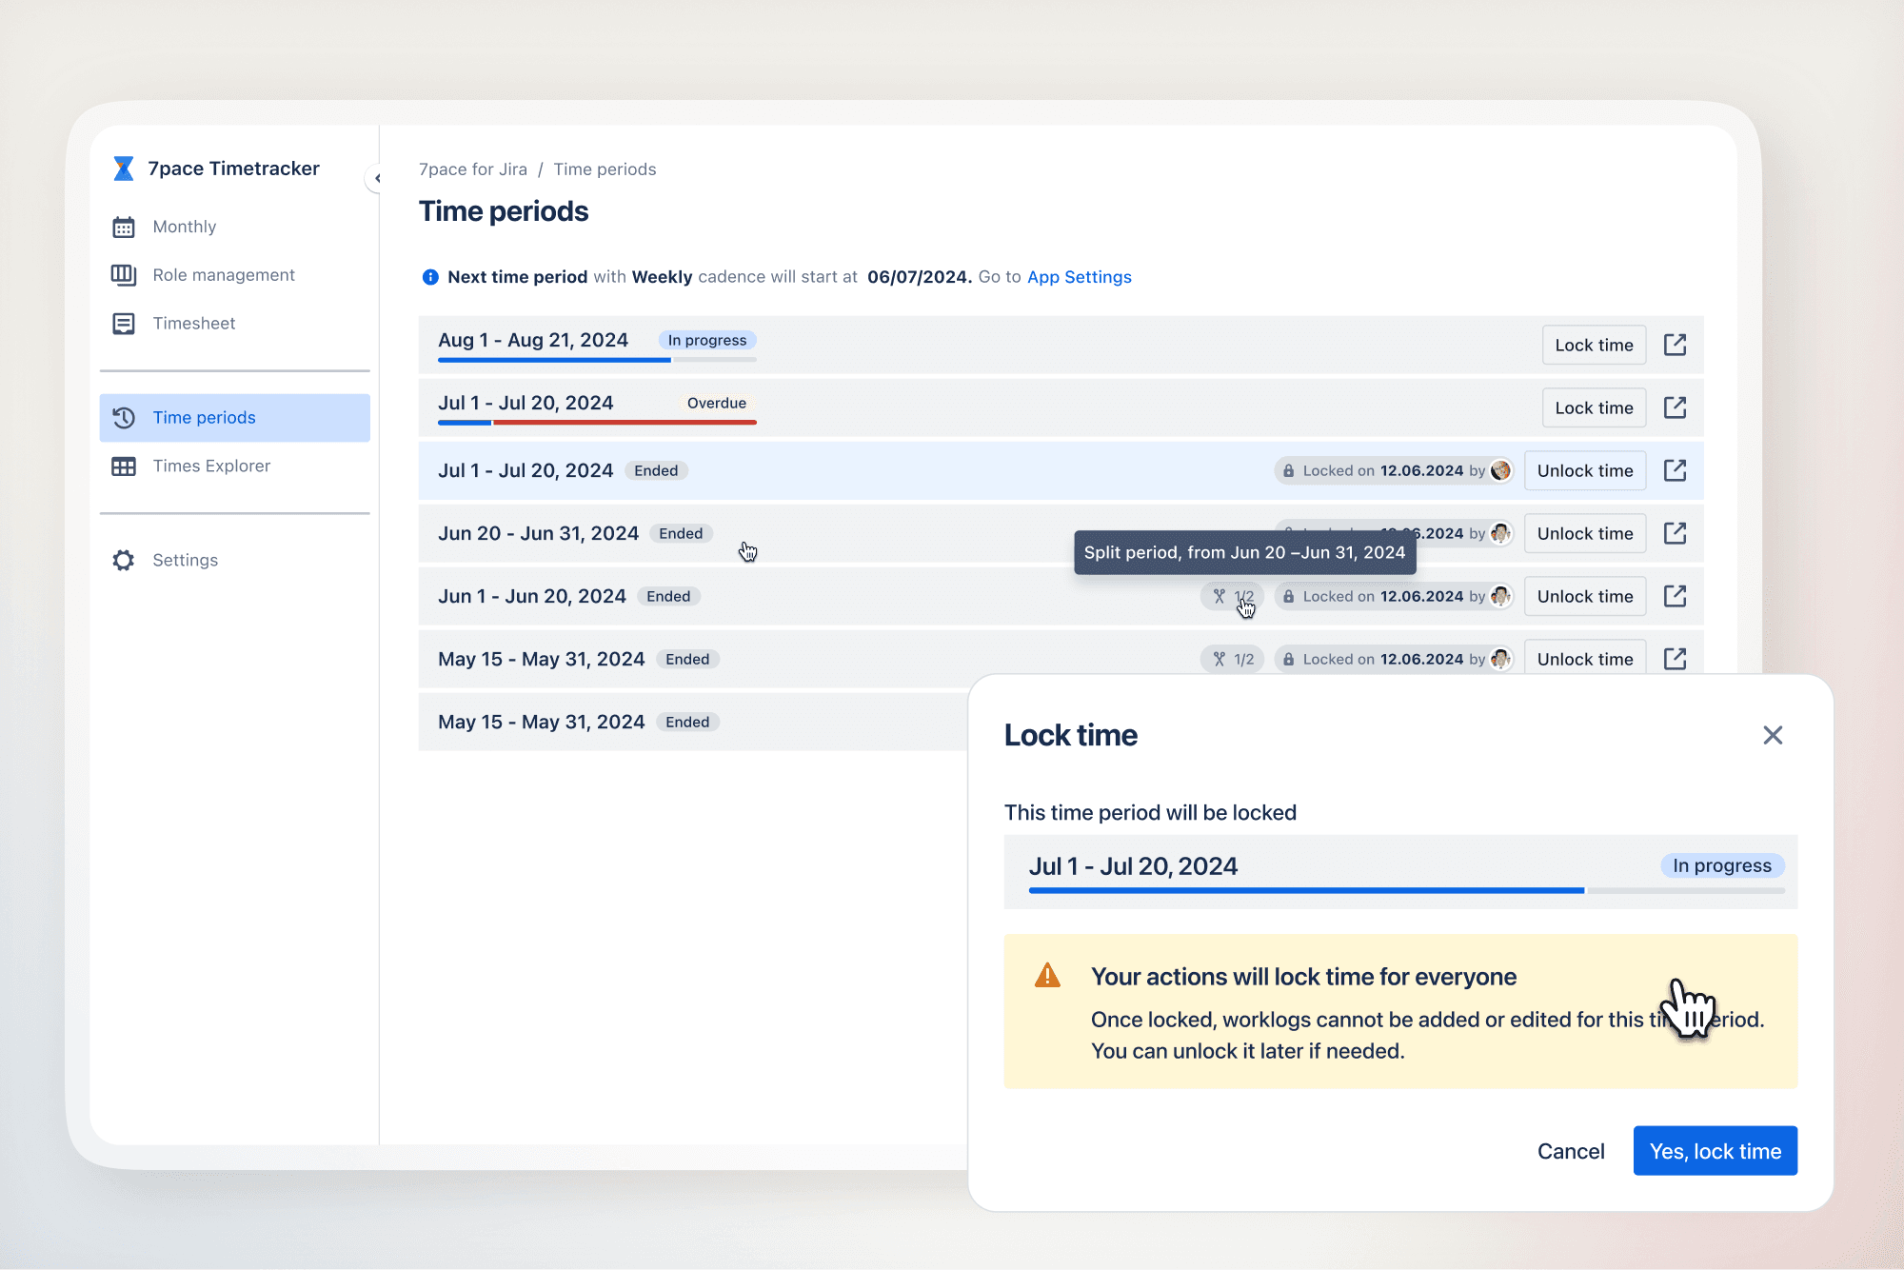Open Role management from sidebar

(x=223, y=275)
